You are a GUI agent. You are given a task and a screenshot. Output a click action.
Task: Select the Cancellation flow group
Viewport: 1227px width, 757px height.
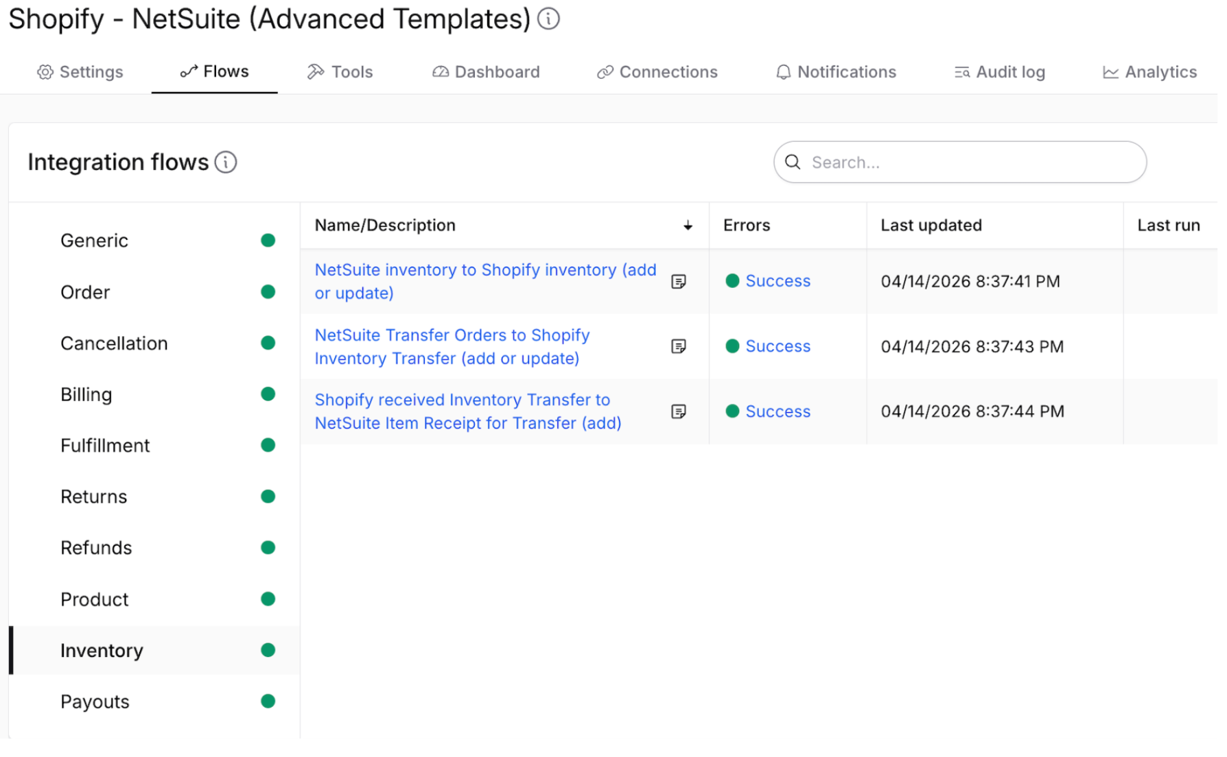click(154, 343)
